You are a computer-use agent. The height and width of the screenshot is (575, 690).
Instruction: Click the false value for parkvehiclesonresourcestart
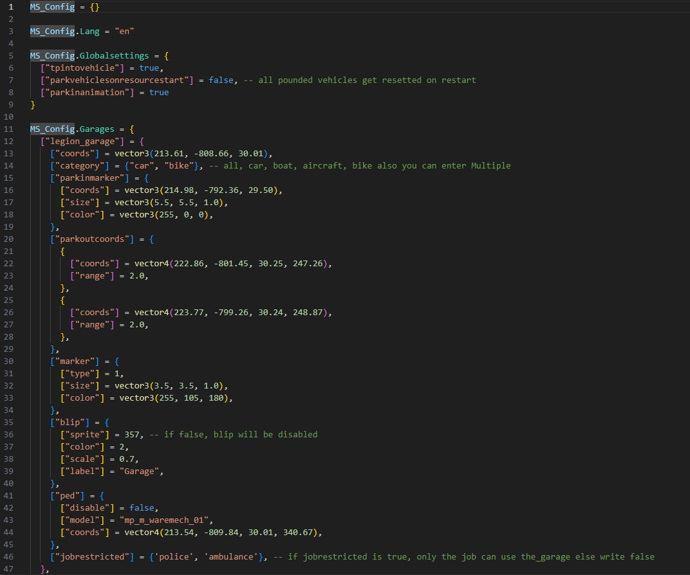pyautogui.click(x=221, y=80)
